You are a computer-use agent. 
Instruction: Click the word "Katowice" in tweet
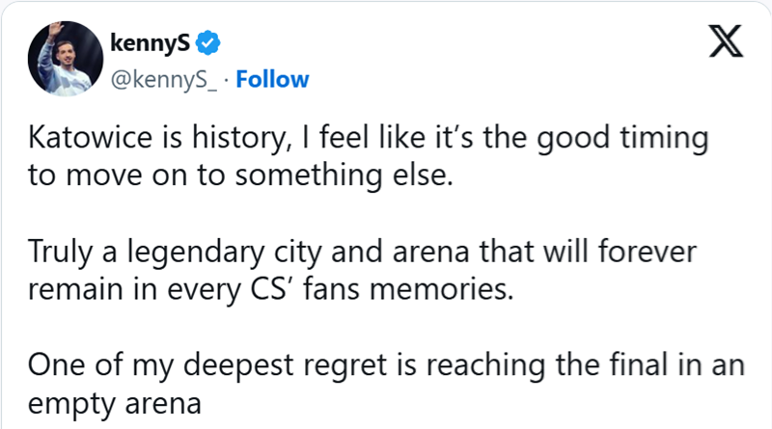90,137
